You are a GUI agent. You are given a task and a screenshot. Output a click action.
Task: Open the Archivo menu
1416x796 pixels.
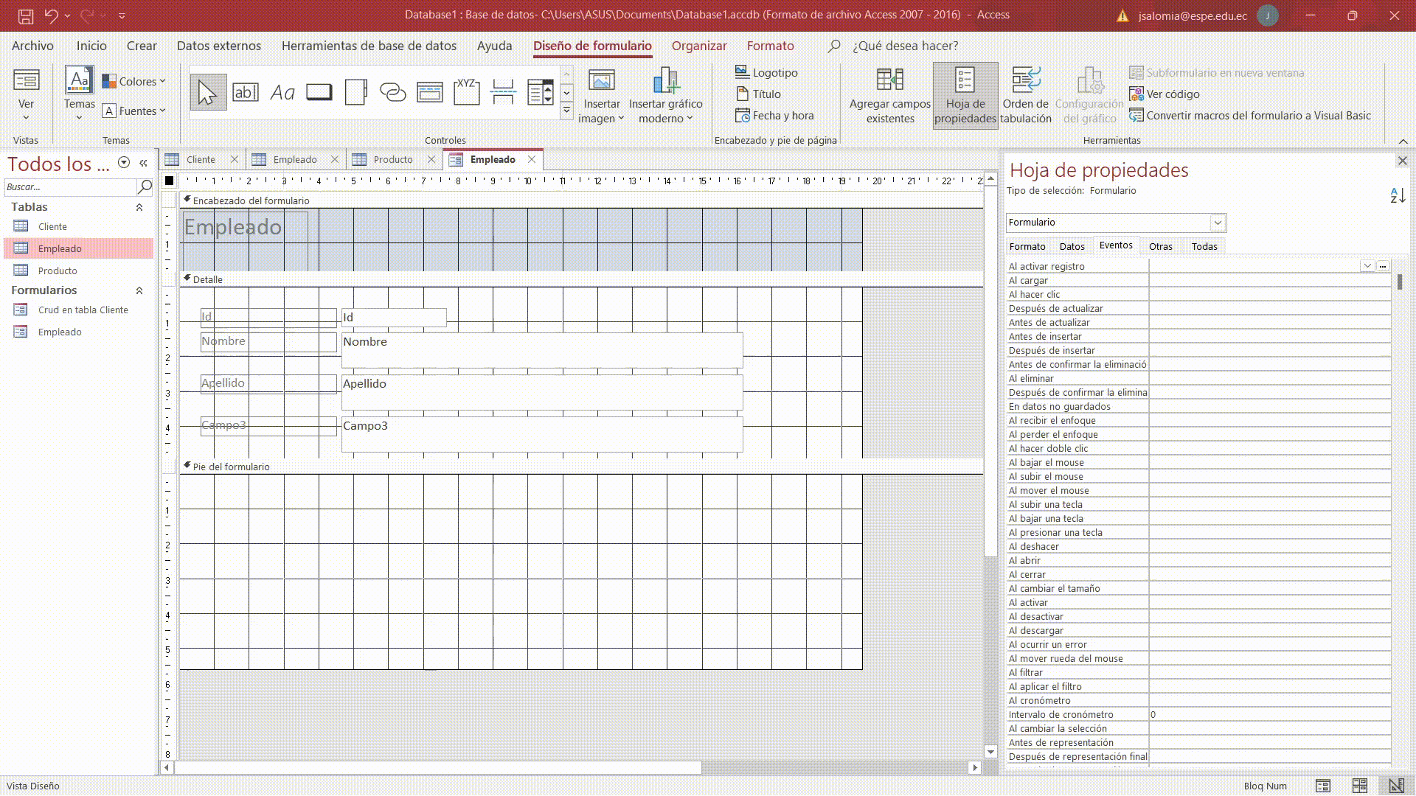coord(32,46)
